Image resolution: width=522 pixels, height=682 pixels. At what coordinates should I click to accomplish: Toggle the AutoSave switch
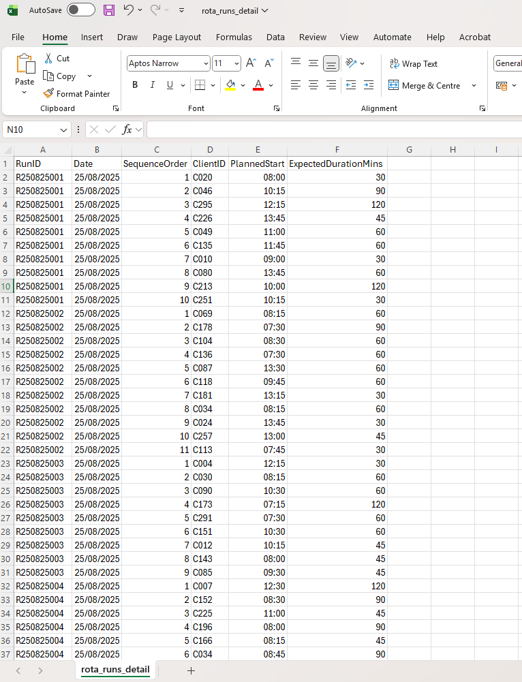click(x=81, y=10)
